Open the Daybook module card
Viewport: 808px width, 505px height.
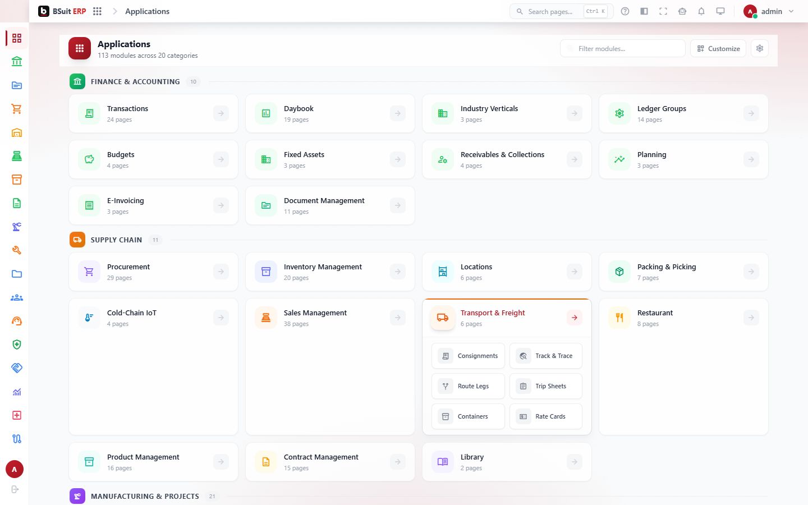pyautogui.click(x=330, y=113)
